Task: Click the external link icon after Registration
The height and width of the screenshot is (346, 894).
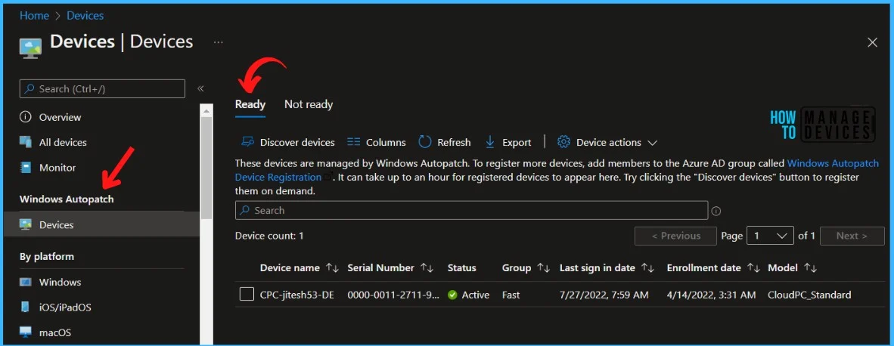Action: coord(328,177)
